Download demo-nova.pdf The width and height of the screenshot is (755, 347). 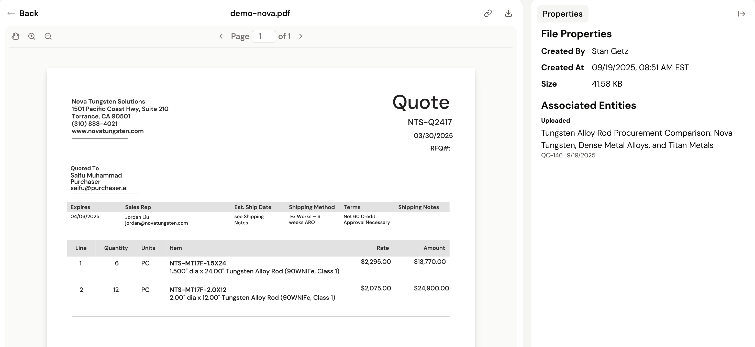pos(508,14)
